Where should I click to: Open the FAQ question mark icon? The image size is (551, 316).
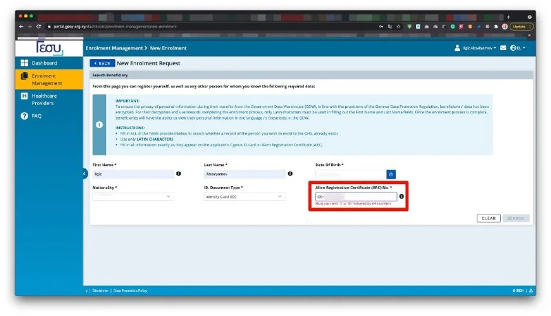click(24, 116)
